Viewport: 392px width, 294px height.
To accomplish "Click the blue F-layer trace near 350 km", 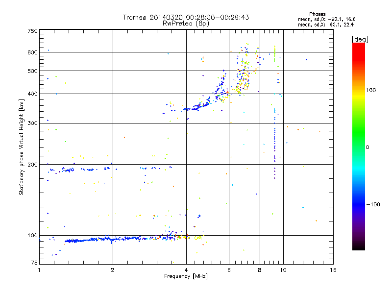I will [x=197, y=107].
